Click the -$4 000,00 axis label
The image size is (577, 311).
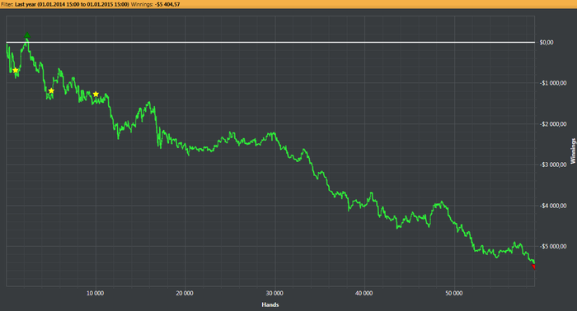553,206
